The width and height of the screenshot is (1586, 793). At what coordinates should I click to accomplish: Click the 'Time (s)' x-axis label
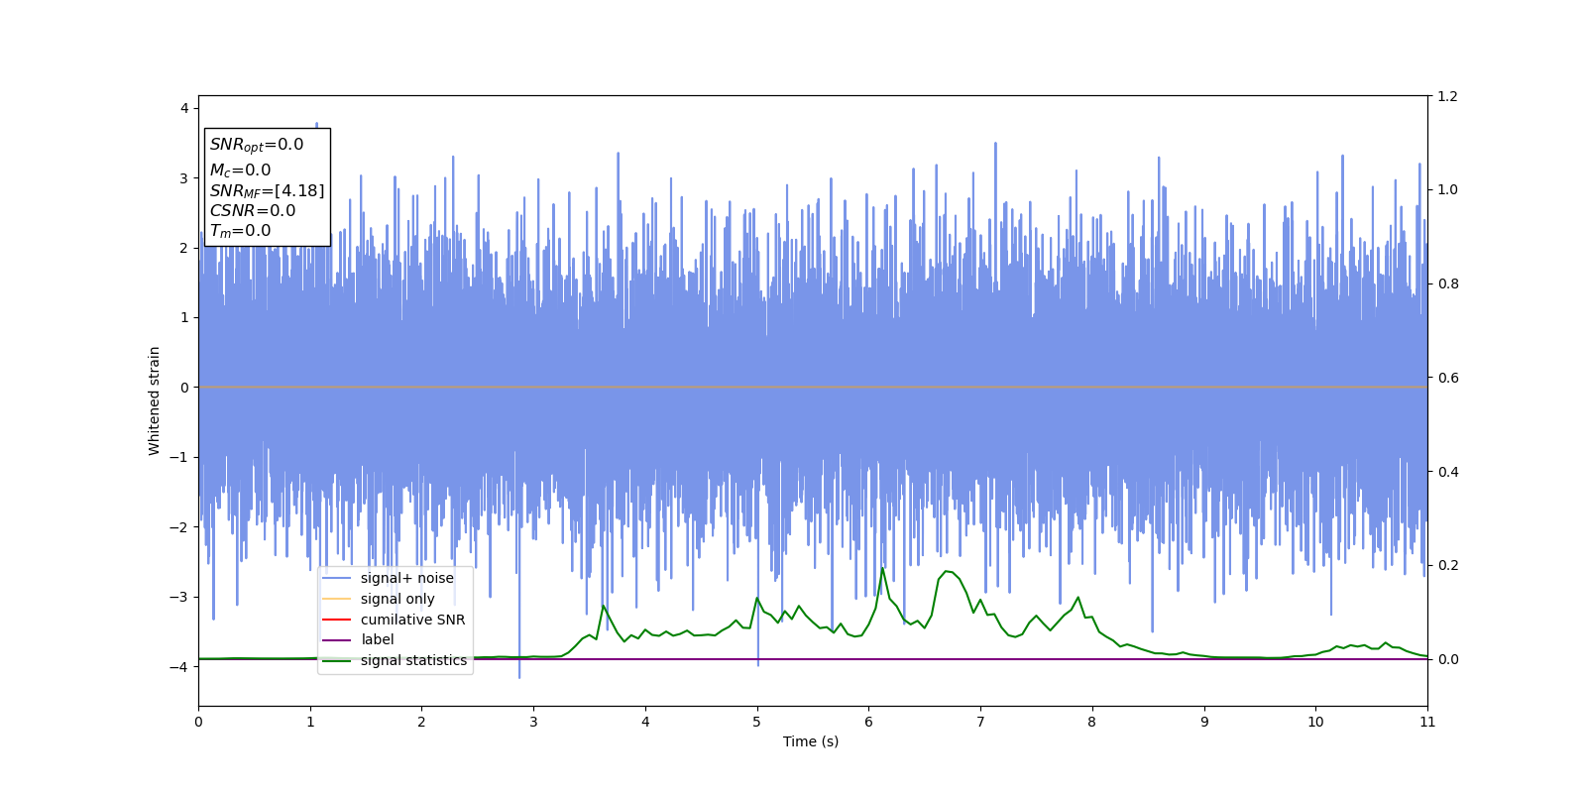coord(811,741)
